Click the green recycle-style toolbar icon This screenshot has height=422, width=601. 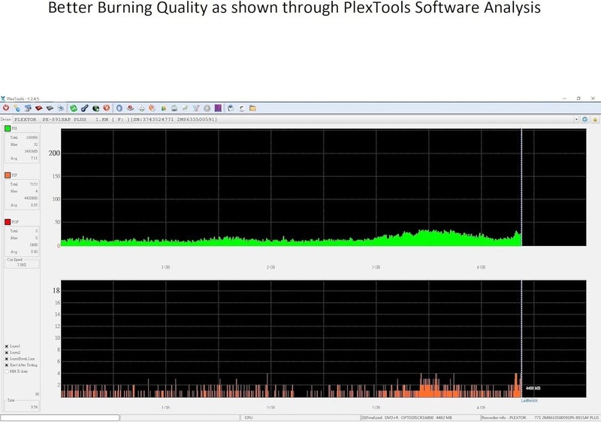coord(74,108)
